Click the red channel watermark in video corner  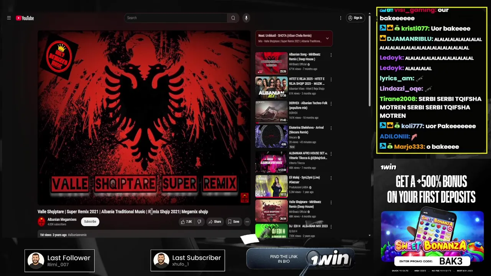pyautogui.click(x=244, y=198)
